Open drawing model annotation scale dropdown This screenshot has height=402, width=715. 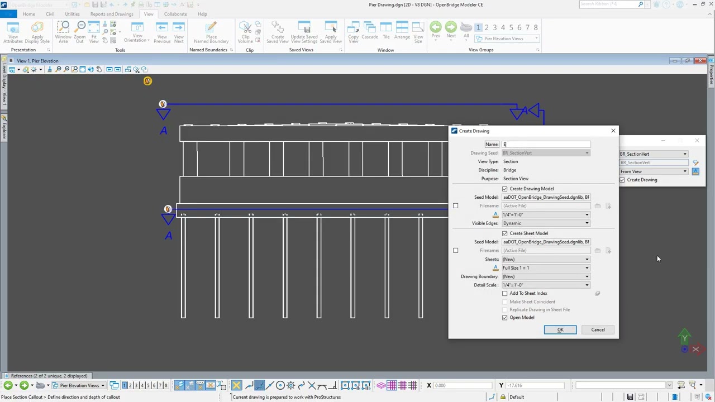click(546, 214)
